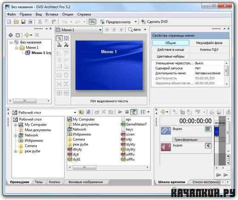
Task: Click the timecode display 00:00:00:00
Action: point(195,121)
